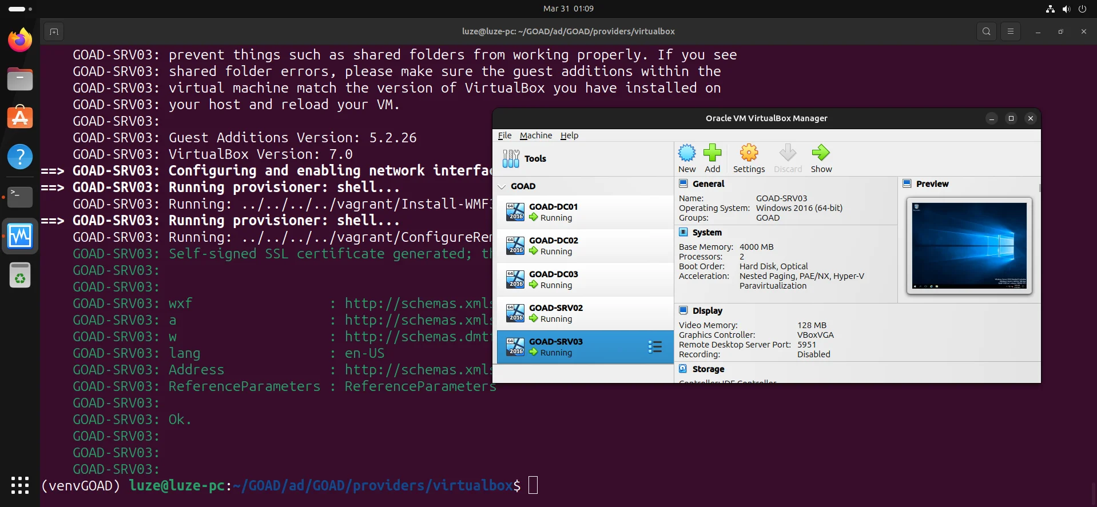The image size is (1097, 507).
Task: Open the Machine menu
Action: 536,135
